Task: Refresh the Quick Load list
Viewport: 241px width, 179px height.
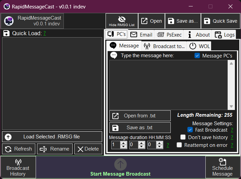Action: coord(19,149)
